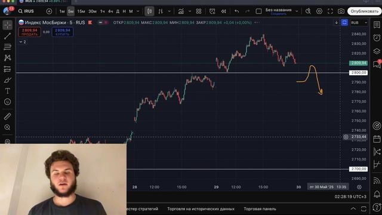
Task: Select the 15m timeframe
Action: pyautogui.click(x=81, y=11)
